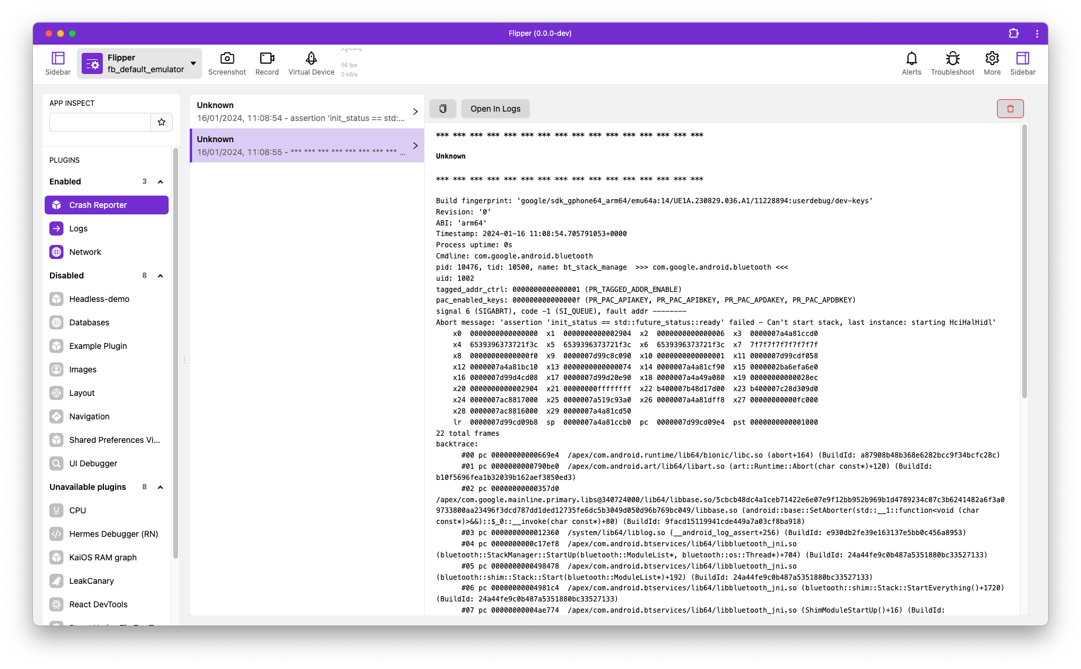Open the Flipper device selector dropdown

tap(140, 63)
